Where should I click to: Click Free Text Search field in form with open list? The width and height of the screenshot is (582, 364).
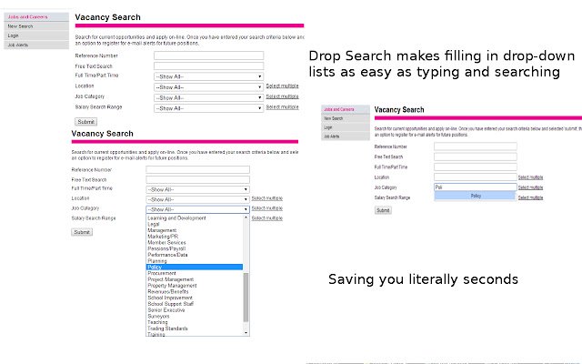pos(197,180)
